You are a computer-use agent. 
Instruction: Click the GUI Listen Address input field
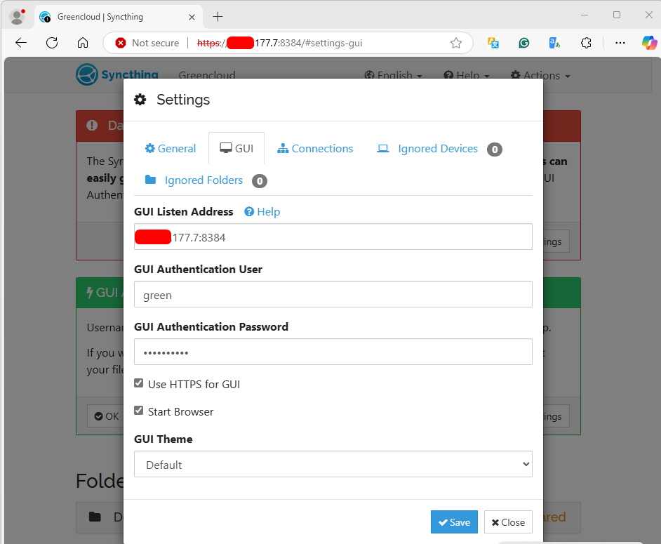pyautogui.click(x=333, y=237)
